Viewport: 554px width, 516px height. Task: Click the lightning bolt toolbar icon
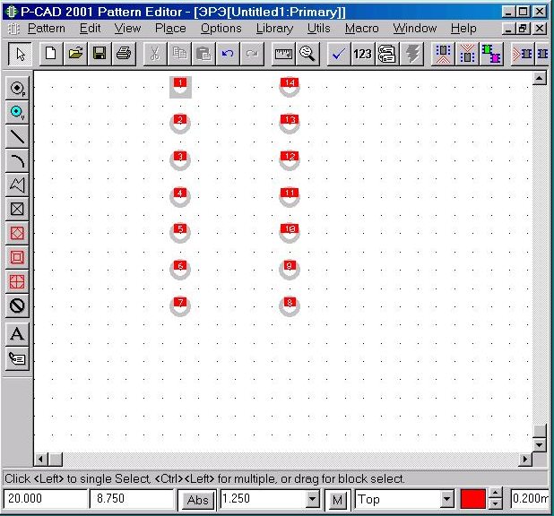[x=411, y=54]
